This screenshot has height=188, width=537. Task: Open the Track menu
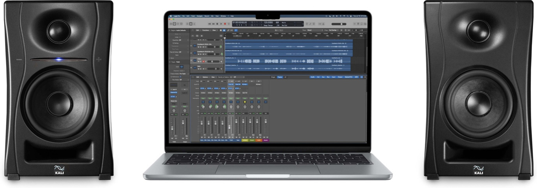click(193, 16)
